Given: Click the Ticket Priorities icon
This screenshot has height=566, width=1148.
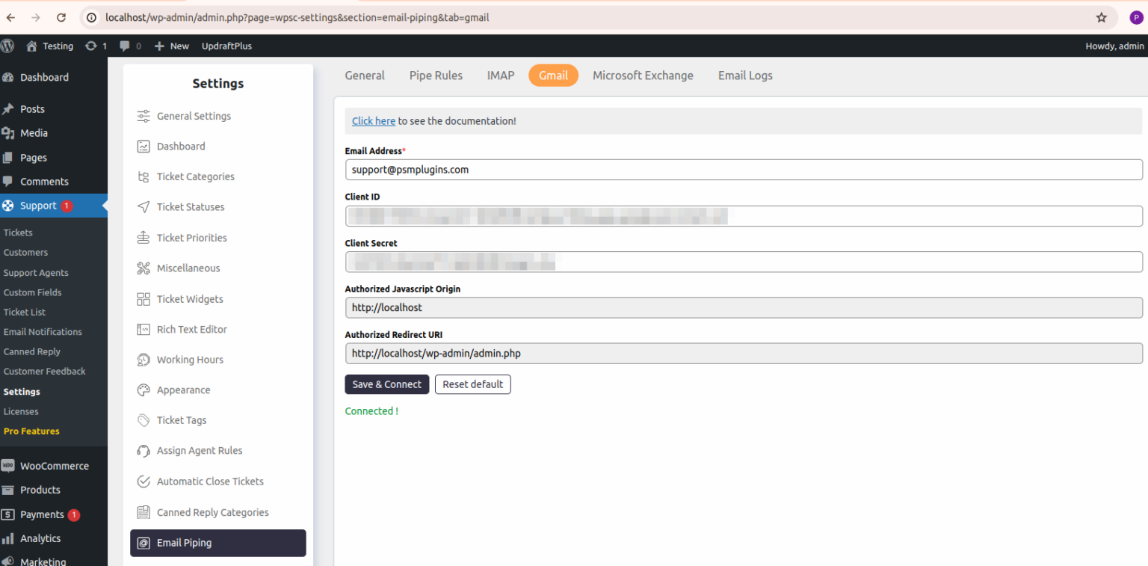Looking at the screenshot, I should point(143,237).
